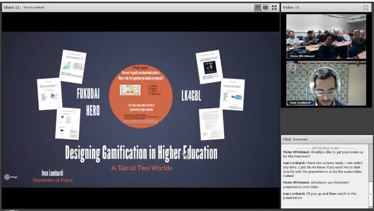The width and height of the screenshot is (374, 211).
Task: Click the chat Everyone label
Action: point(300,139)
